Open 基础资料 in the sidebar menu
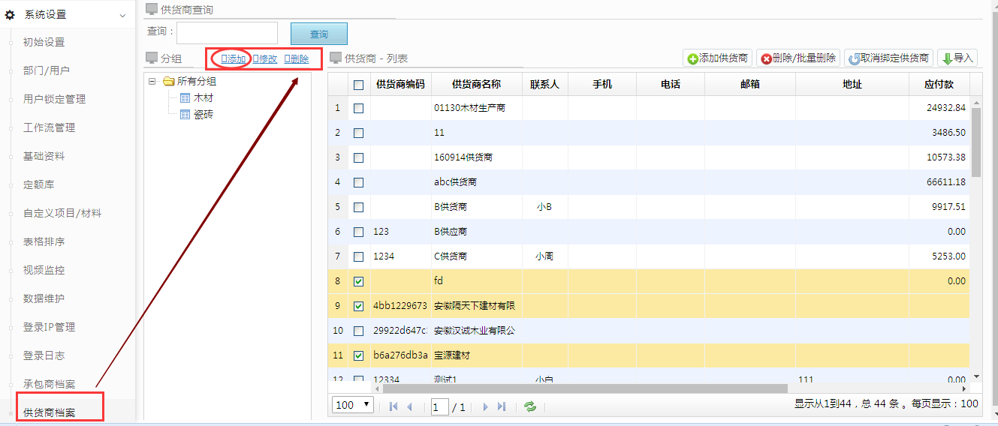 pyautogui.click(x=44, y=156)
